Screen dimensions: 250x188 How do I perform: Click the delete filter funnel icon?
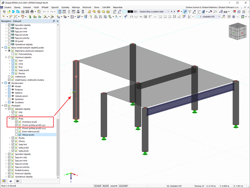coord(178,12)
